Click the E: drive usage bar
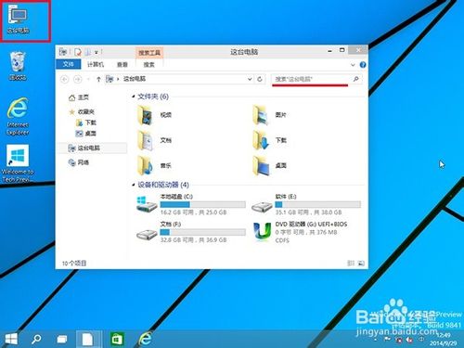 point(318,204)
